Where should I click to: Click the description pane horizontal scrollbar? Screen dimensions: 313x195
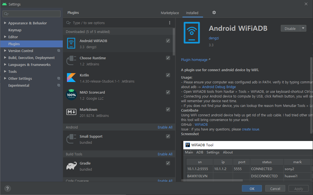[212, 181]
